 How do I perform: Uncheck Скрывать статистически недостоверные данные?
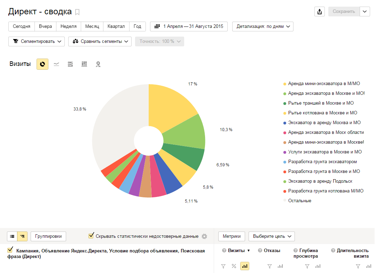[x=91, y=236]
